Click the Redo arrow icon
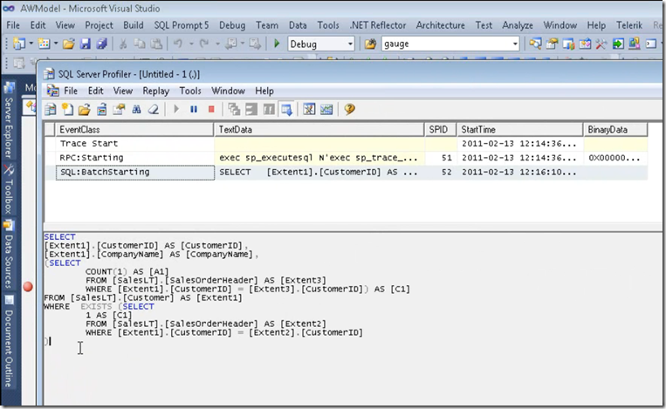This screenshot has height=409, width=666. [204, 44]
